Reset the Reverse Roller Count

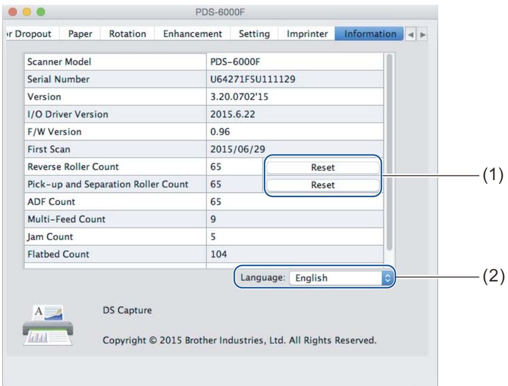tap(323, 168)
